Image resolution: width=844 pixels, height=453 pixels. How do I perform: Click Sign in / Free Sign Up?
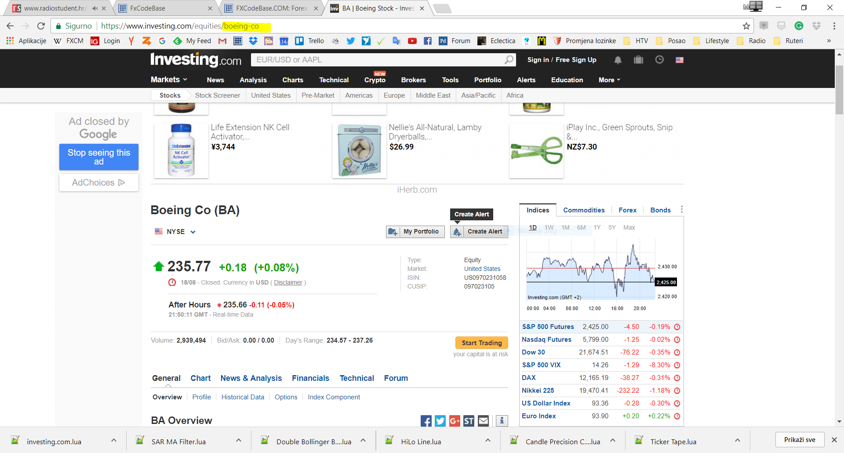pos(562,60)
